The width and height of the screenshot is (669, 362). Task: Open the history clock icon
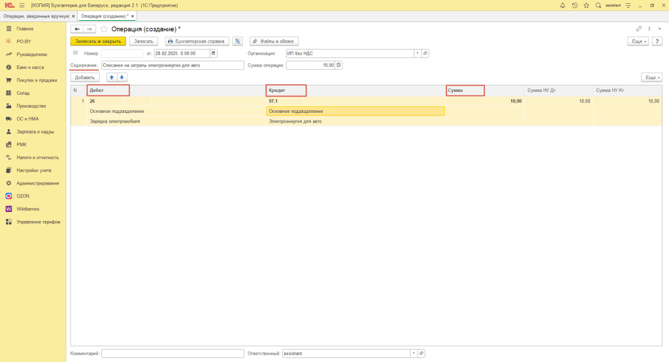(x=574, y=5)
